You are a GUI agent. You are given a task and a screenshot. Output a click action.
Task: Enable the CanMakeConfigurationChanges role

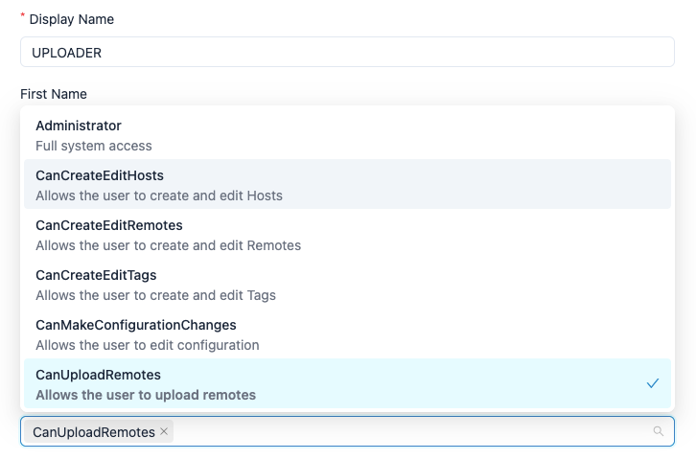point(348,334)
